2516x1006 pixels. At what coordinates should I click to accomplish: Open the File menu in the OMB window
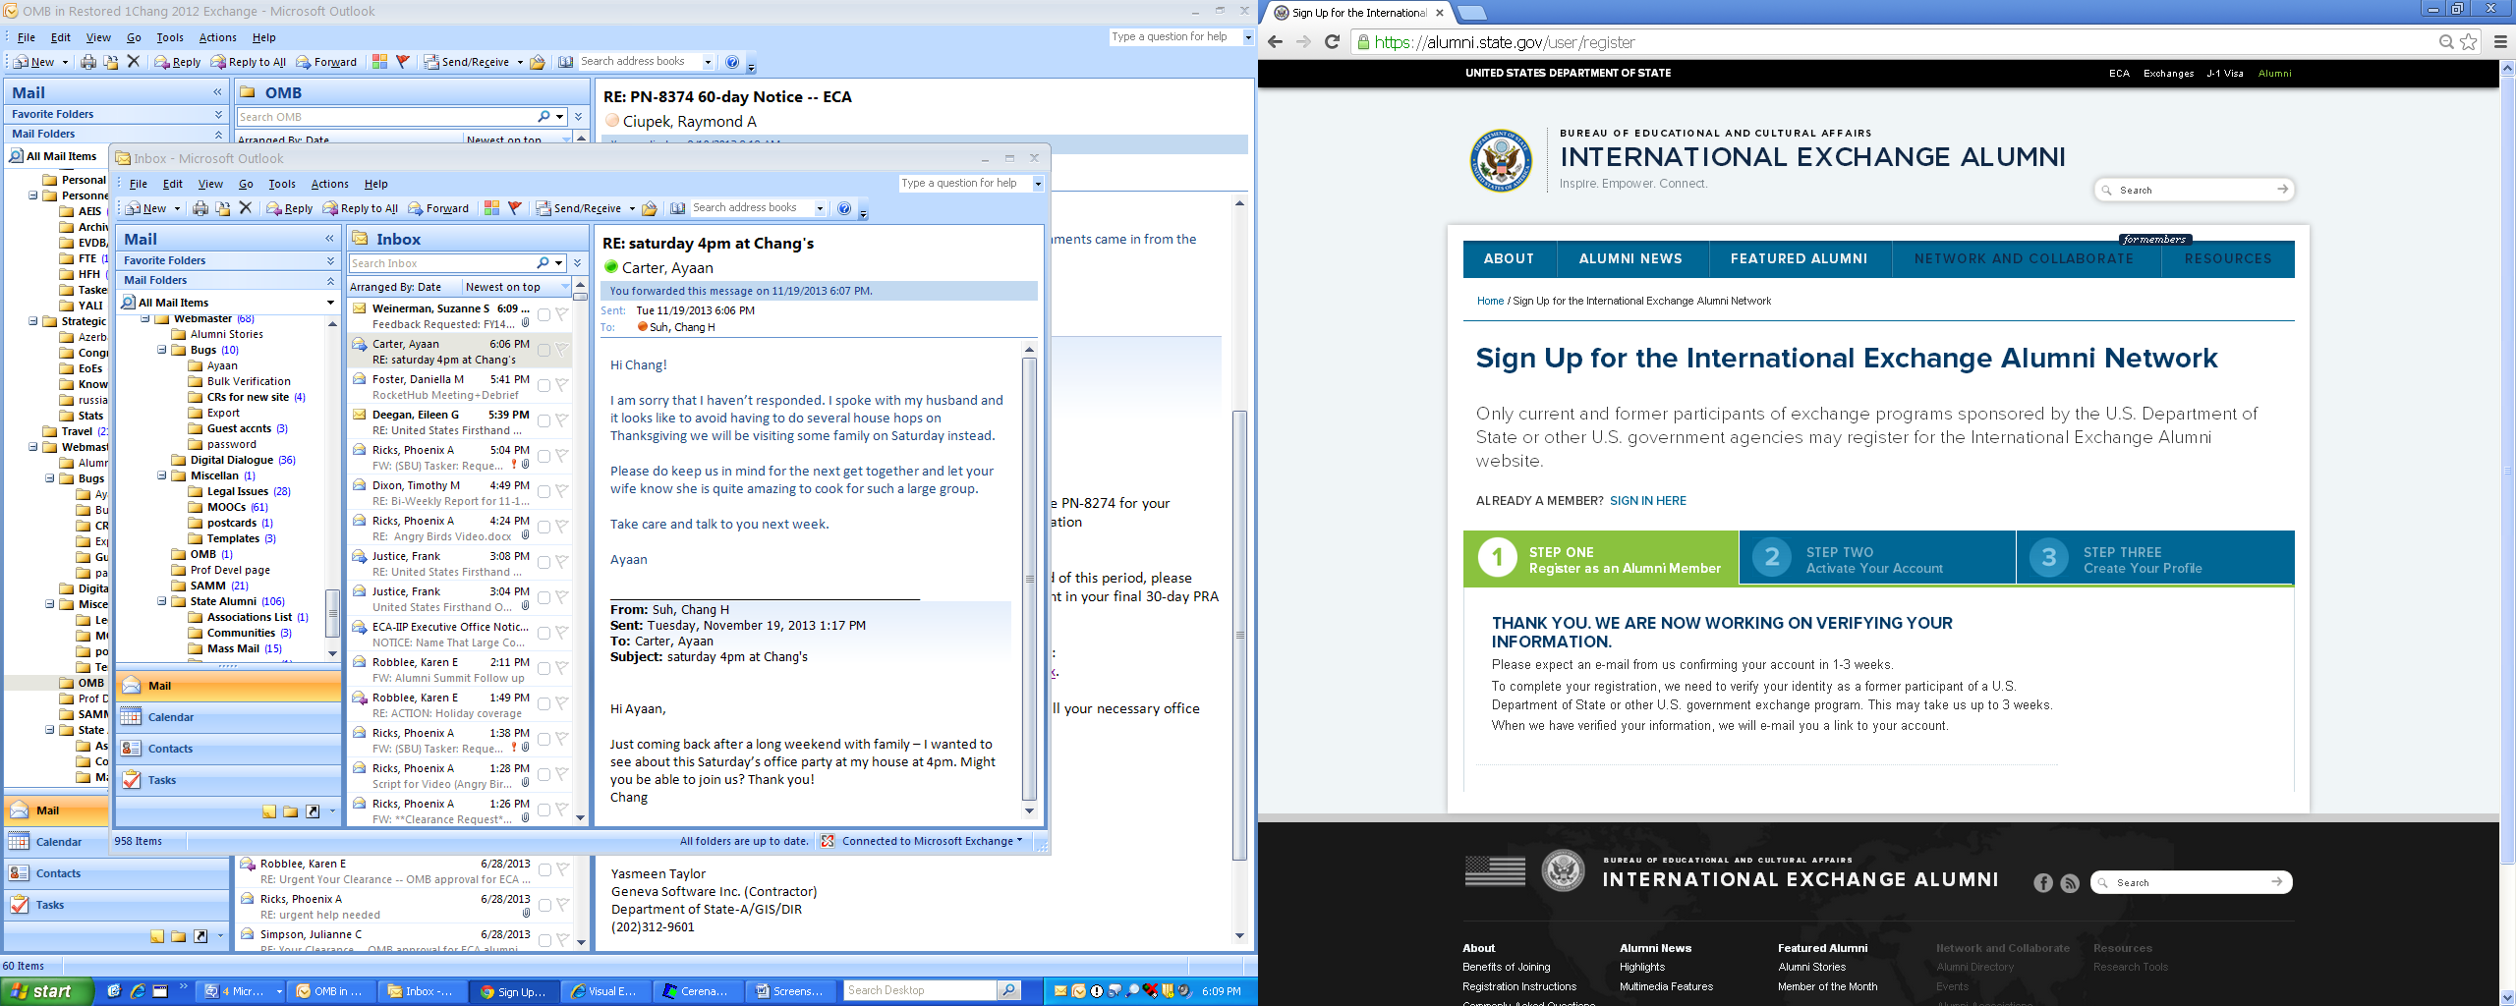coord(27,37)
